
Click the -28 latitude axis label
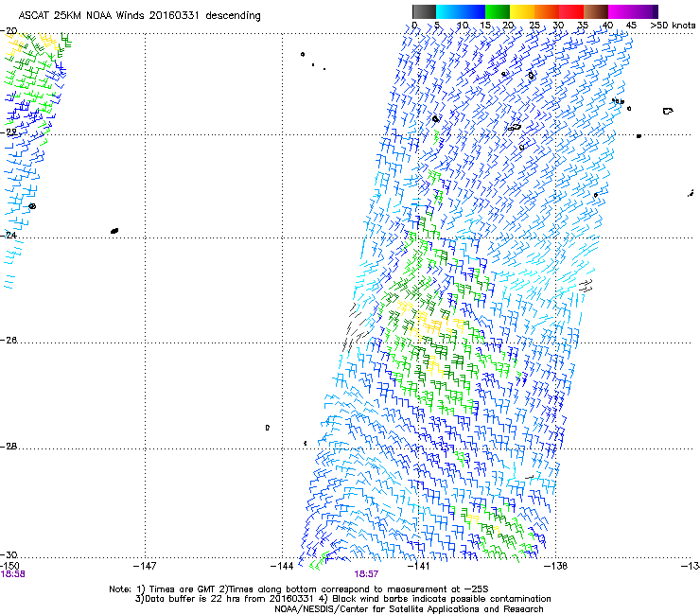click(9, 447)
